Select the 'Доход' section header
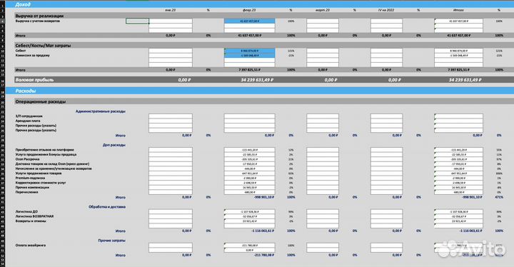This screenshot has height=267, width=514. [23, 4]
